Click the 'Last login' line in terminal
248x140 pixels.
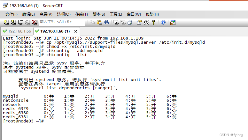[73, 38]
